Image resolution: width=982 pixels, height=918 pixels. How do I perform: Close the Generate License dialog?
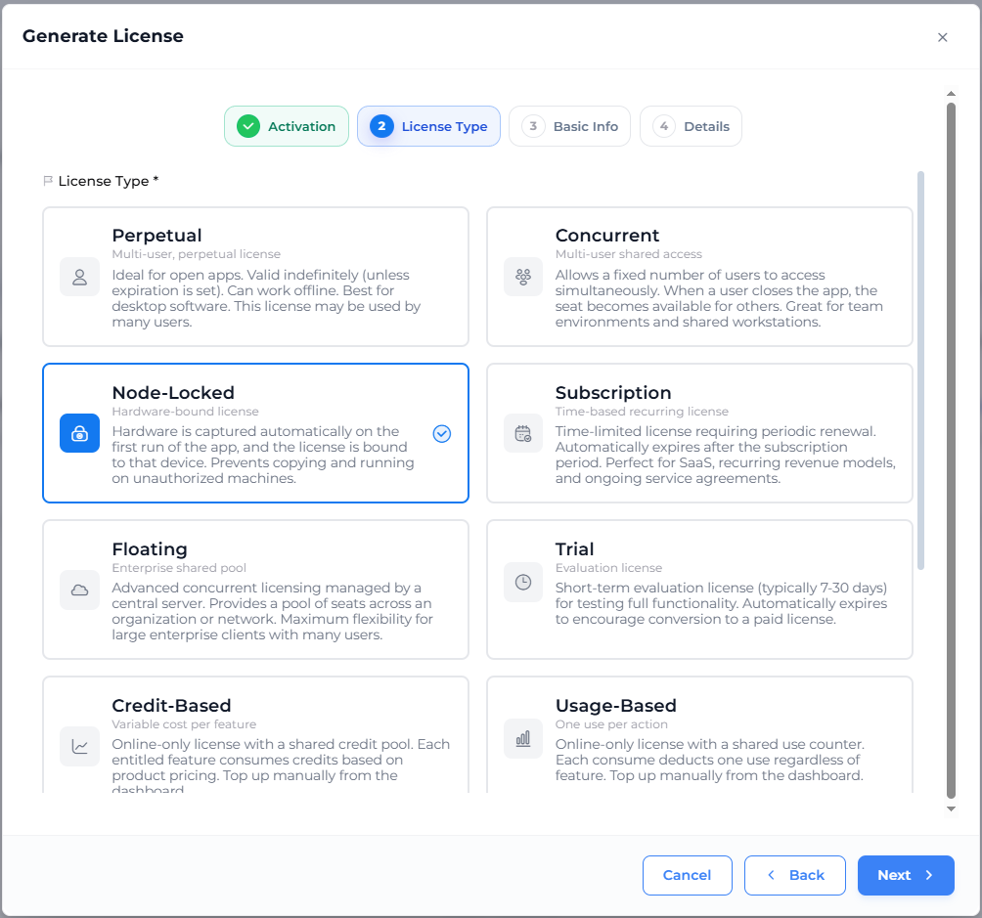click(943, 37)
